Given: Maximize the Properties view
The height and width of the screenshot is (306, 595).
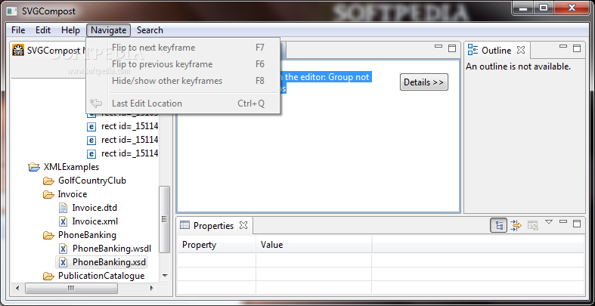Looking at the screenshot, I should coord(577,224).
